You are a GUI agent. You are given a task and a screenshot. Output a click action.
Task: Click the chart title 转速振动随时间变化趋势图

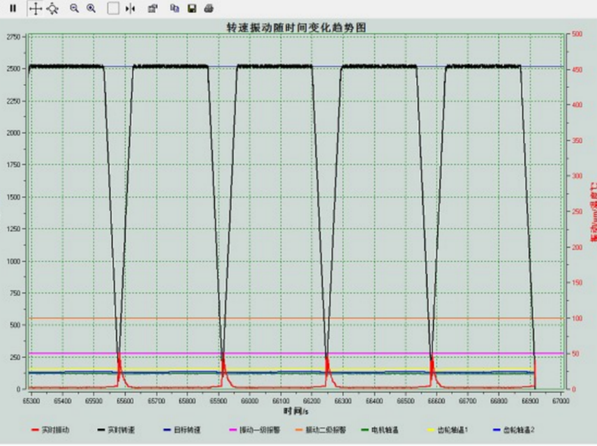tap(296, 27)
